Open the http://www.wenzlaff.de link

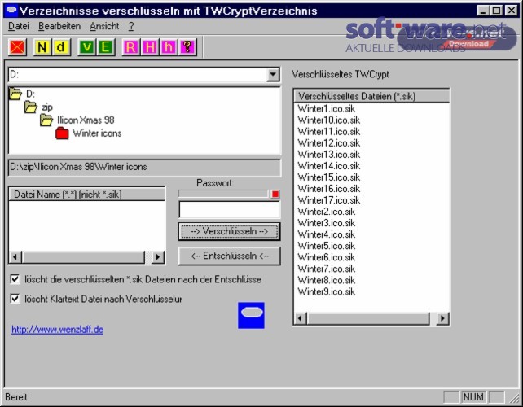(x=57, y=330)
